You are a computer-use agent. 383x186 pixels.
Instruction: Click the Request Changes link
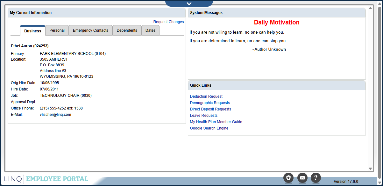(168, 22)
